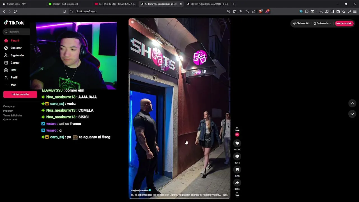Bookmark this page in the address bar

(x=64, y=12)
